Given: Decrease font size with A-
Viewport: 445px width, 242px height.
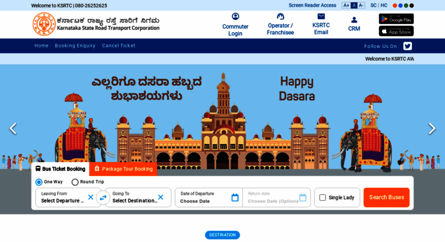Looking at the screenshot, I should [x=361, y=5].
